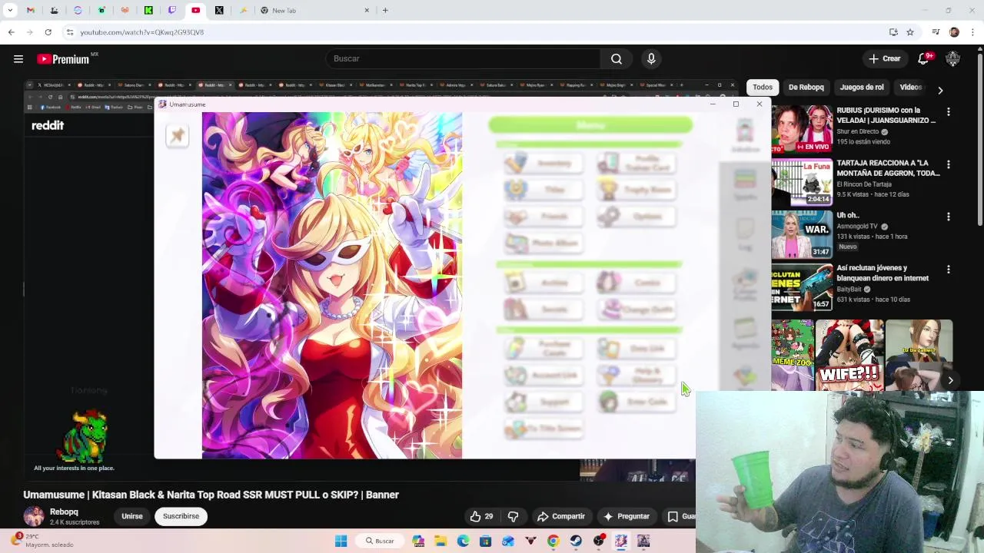Open the Rebopq channel avatar
Screen dimensions: 984x553
pyautogui.click(x=34, y=516)
